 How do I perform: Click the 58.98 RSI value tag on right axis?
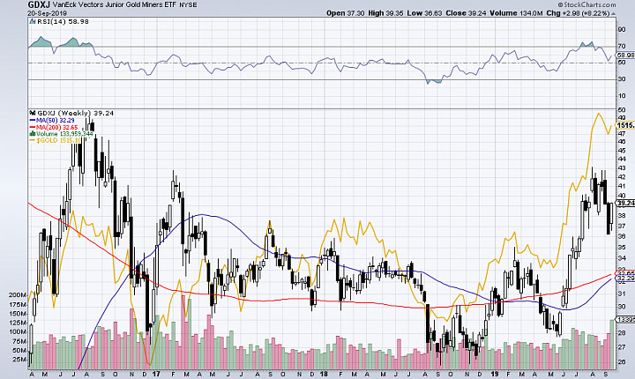coord(625,55)
